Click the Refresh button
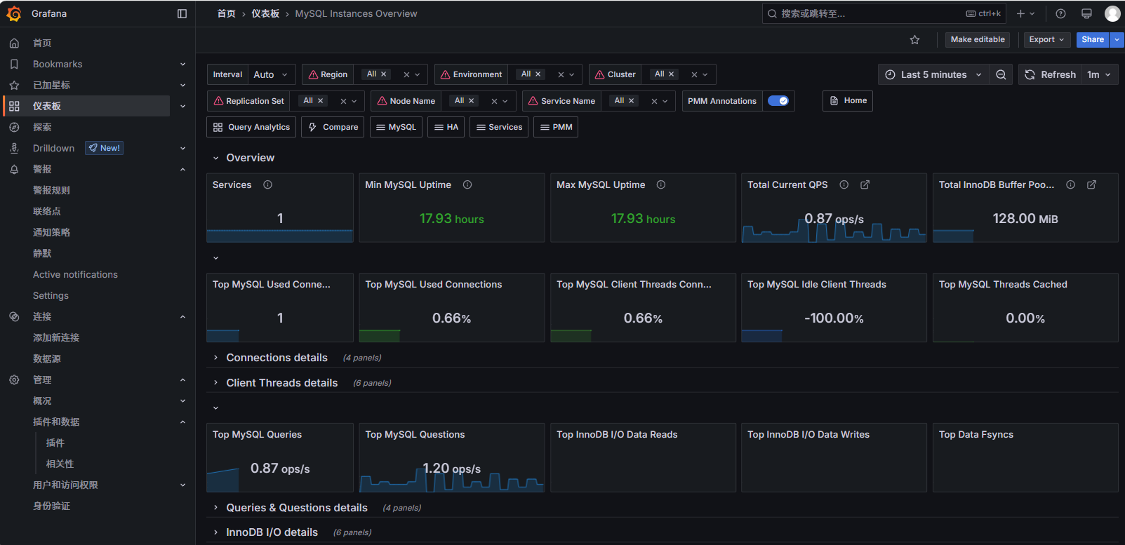 click(1051, 74)
